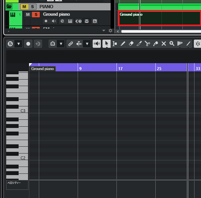The image size is (201, 198).
Task: Click bar 9 on key editor ruler
Action: pos(80,68)
